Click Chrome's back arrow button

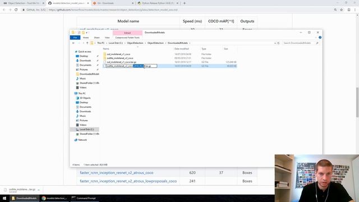click(x=4, y=10)
